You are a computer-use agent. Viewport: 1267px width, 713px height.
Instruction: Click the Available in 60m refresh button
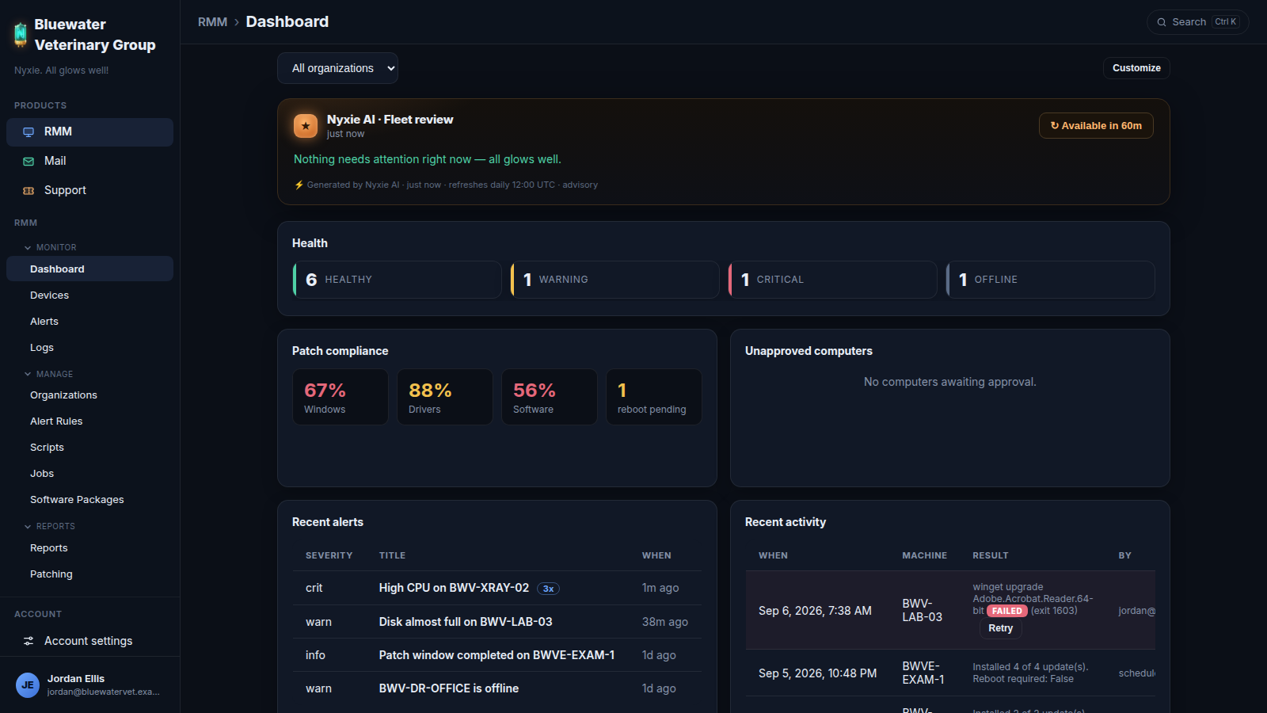1096,126
